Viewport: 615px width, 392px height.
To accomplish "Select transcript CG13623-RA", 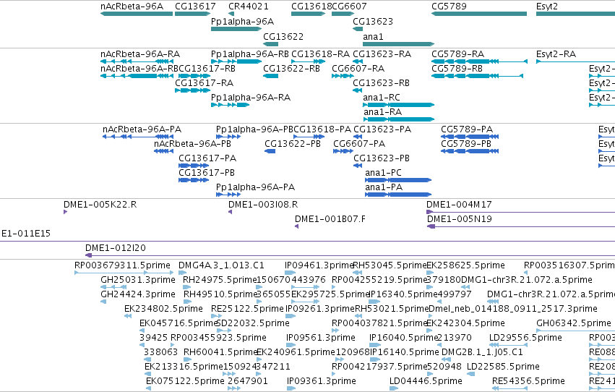I will (x=358, y=61).
